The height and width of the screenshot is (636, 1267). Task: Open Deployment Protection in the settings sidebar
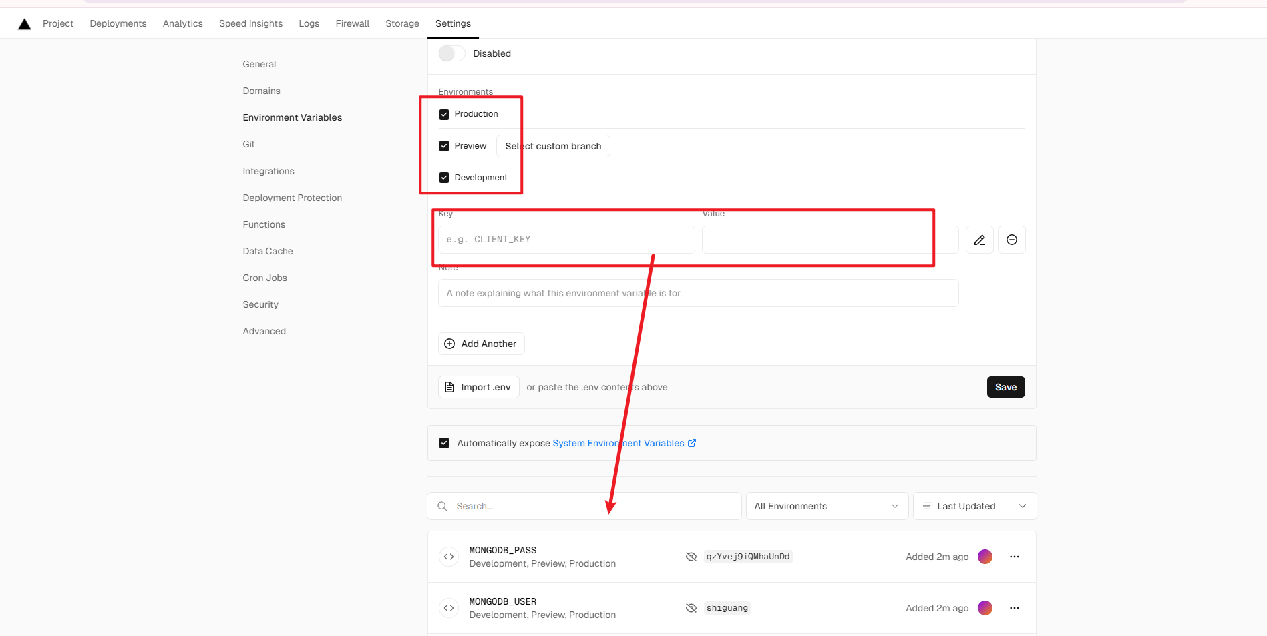[x=293, y=198]
